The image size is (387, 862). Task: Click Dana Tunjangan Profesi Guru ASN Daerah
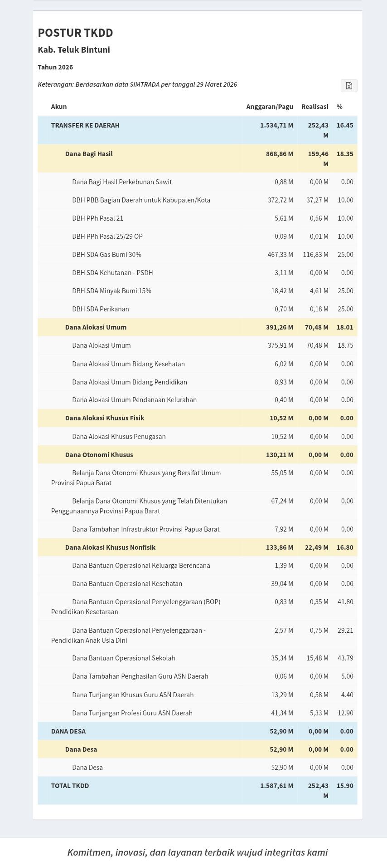[132, 713]
